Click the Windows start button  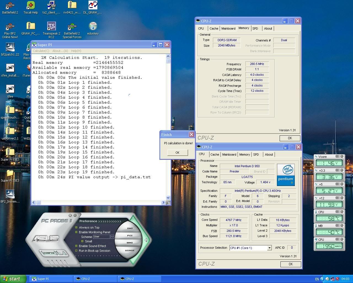pos(13,279)
